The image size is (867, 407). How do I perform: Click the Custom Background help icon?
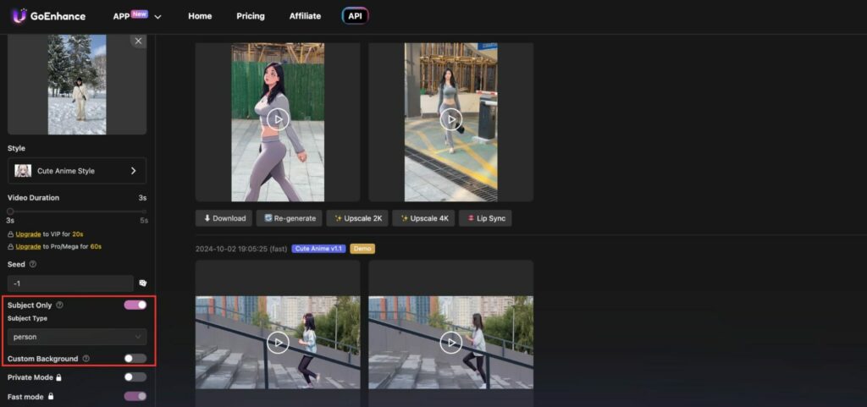point(86,359)
